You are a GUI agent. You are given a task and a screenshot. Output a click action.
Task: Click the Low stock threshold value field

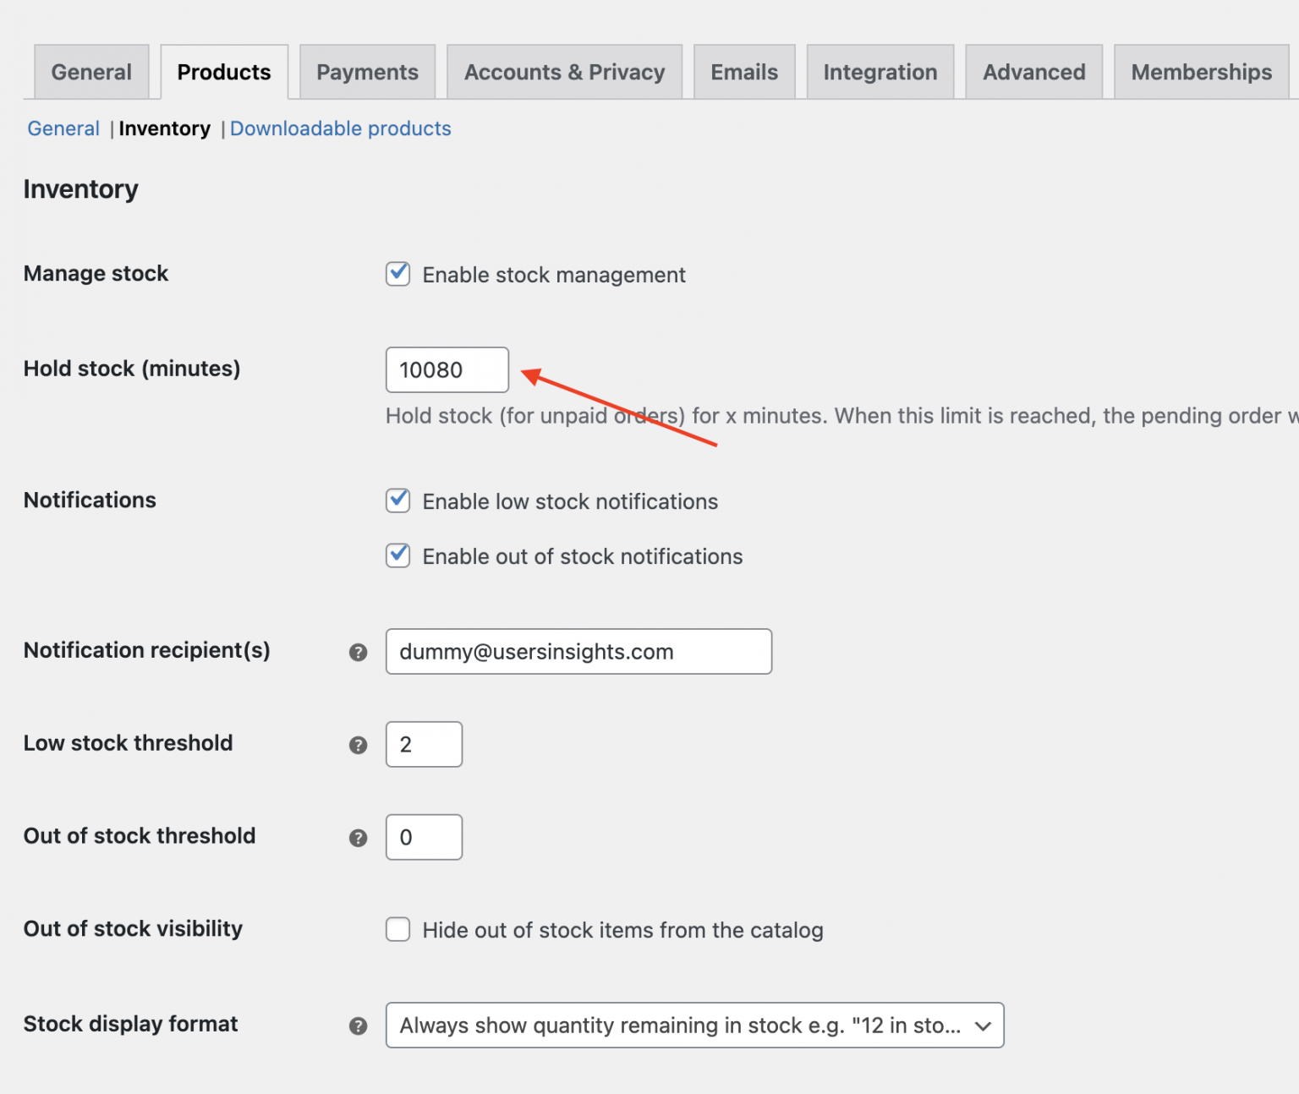click(x=424, y=744)
